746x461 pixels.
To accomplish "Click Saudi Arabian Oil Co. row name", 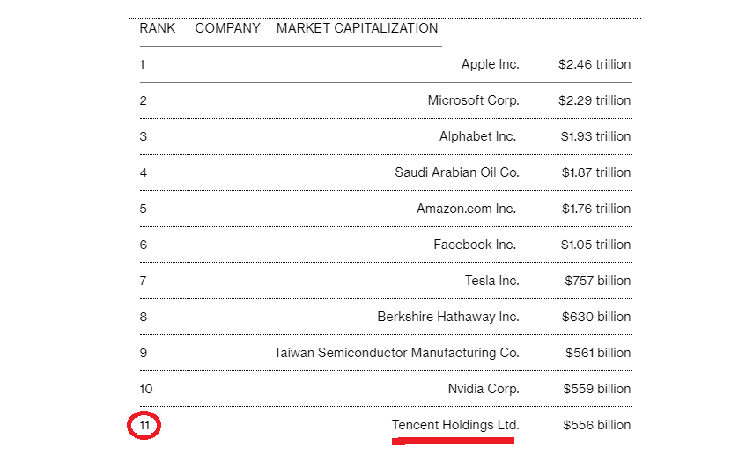I will tap(456, 172).
